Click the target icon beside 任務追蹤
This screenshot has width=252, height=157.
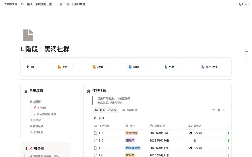[88, 91]
